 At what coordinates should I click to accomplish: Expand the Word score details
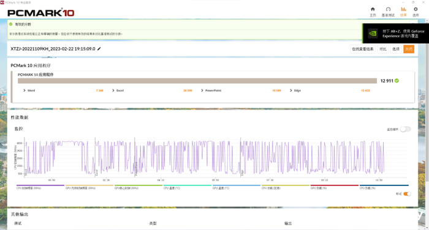[x=25, y=91]
